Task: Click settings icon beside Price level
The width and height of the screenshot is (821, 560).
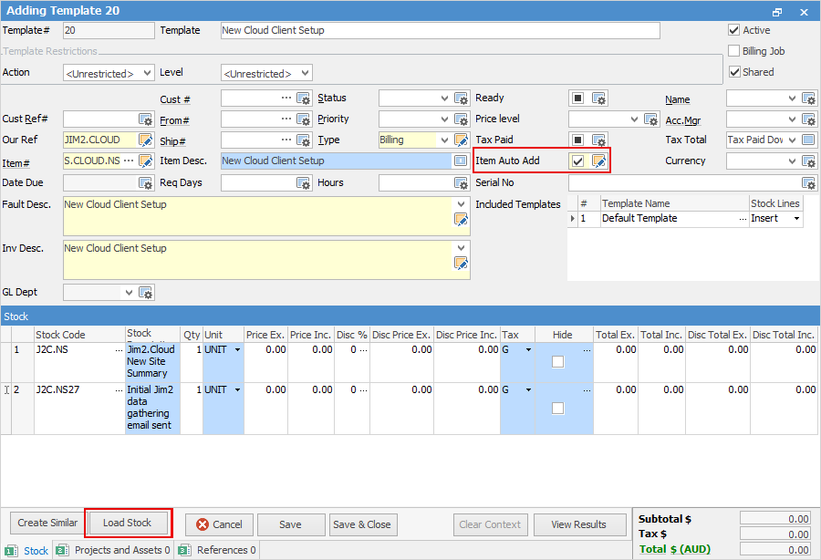Action: 650,119
